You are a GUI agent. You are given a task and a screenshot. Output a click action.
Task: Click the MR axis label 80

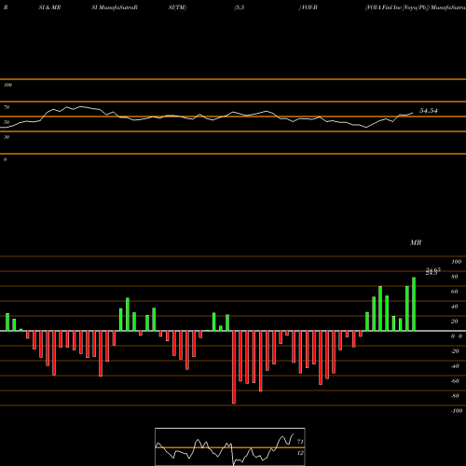click(455, 277)
